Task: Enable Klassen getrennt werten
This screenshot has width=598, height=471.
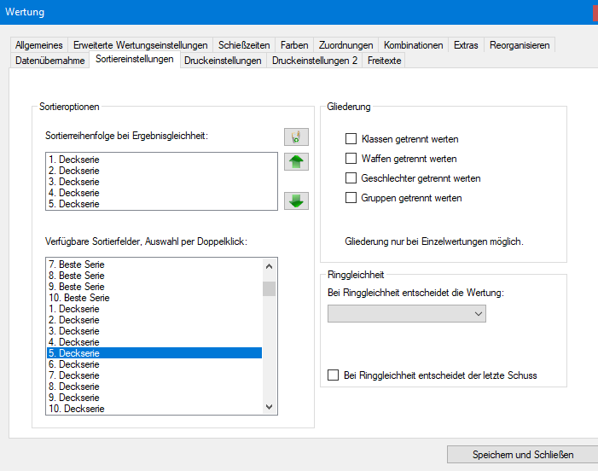Action: coord(351,139)
